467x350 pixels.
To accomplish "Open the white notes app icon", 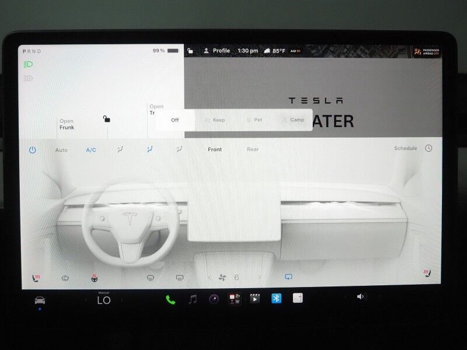I will click(298, 297).
